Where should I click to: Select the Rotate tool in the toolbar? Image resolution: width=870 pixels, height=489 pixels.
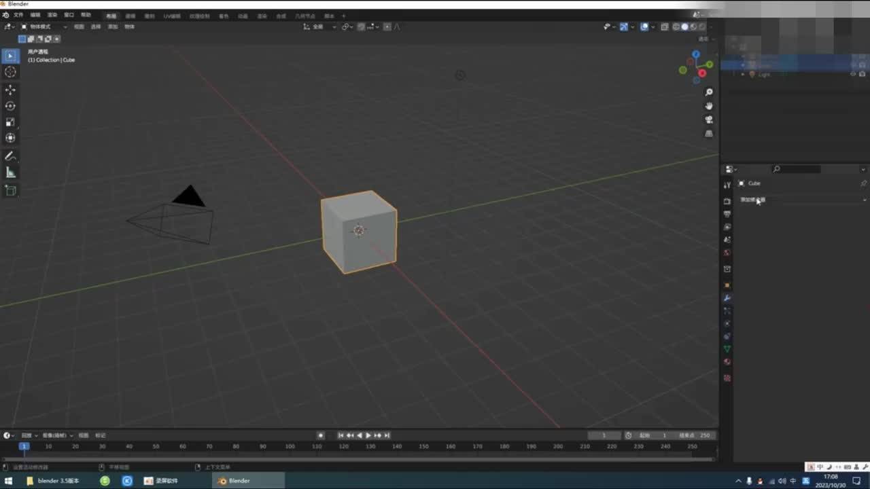(x=10, y=106)
